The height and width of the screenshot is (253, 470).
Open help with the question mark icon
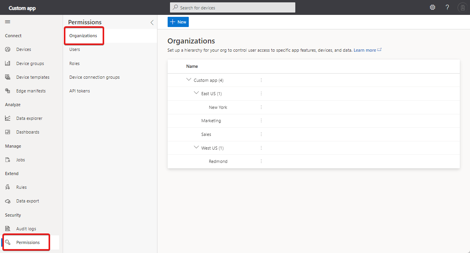pos(447,7)
